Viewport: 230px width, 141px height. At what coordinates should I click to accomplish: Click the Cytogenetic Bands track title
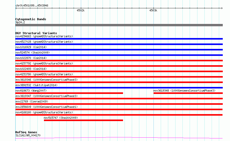pyautogui.click(x=31, y=19)
